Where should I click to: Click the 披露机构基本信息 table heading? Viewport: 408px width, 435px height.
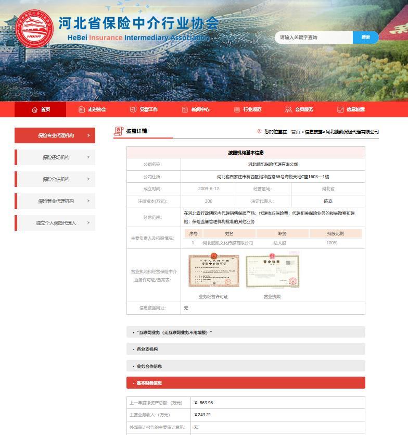[246, 153]
